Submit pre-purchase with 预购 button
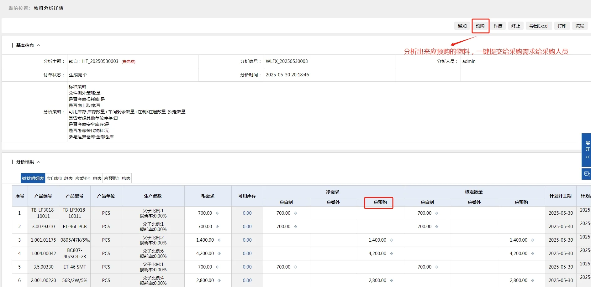The image size is (591, 287). [480, 26]
